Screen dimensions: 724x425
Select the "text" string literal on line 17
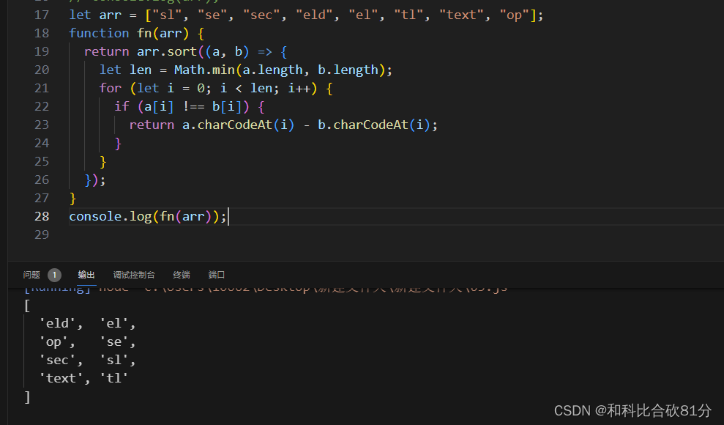click(461, 14)
